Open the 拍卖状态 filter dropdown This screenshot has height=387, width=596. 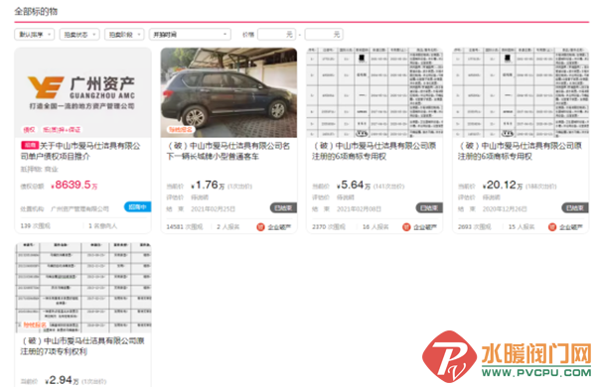(x=79, y=35)
